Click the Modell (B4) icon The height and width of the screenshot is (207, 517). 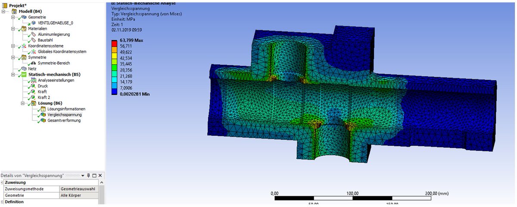(x=15, y=11)
